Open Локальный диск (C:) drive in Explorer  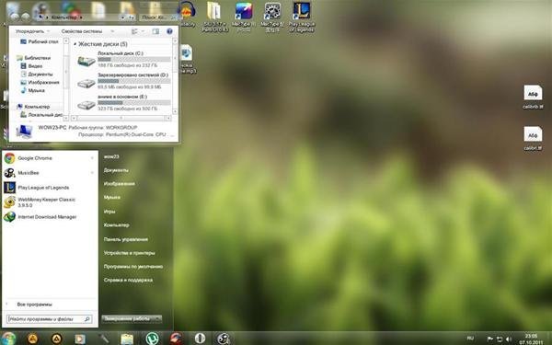point(123,59)
